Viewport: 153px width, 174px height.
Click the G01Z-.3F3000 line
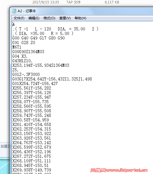tap(26, 74)
